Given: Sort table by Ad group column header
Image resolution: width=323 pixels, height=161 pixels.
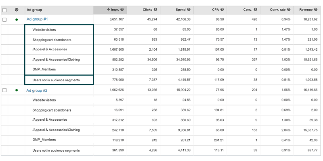Looking at the screenshot, I should [34, 10].
